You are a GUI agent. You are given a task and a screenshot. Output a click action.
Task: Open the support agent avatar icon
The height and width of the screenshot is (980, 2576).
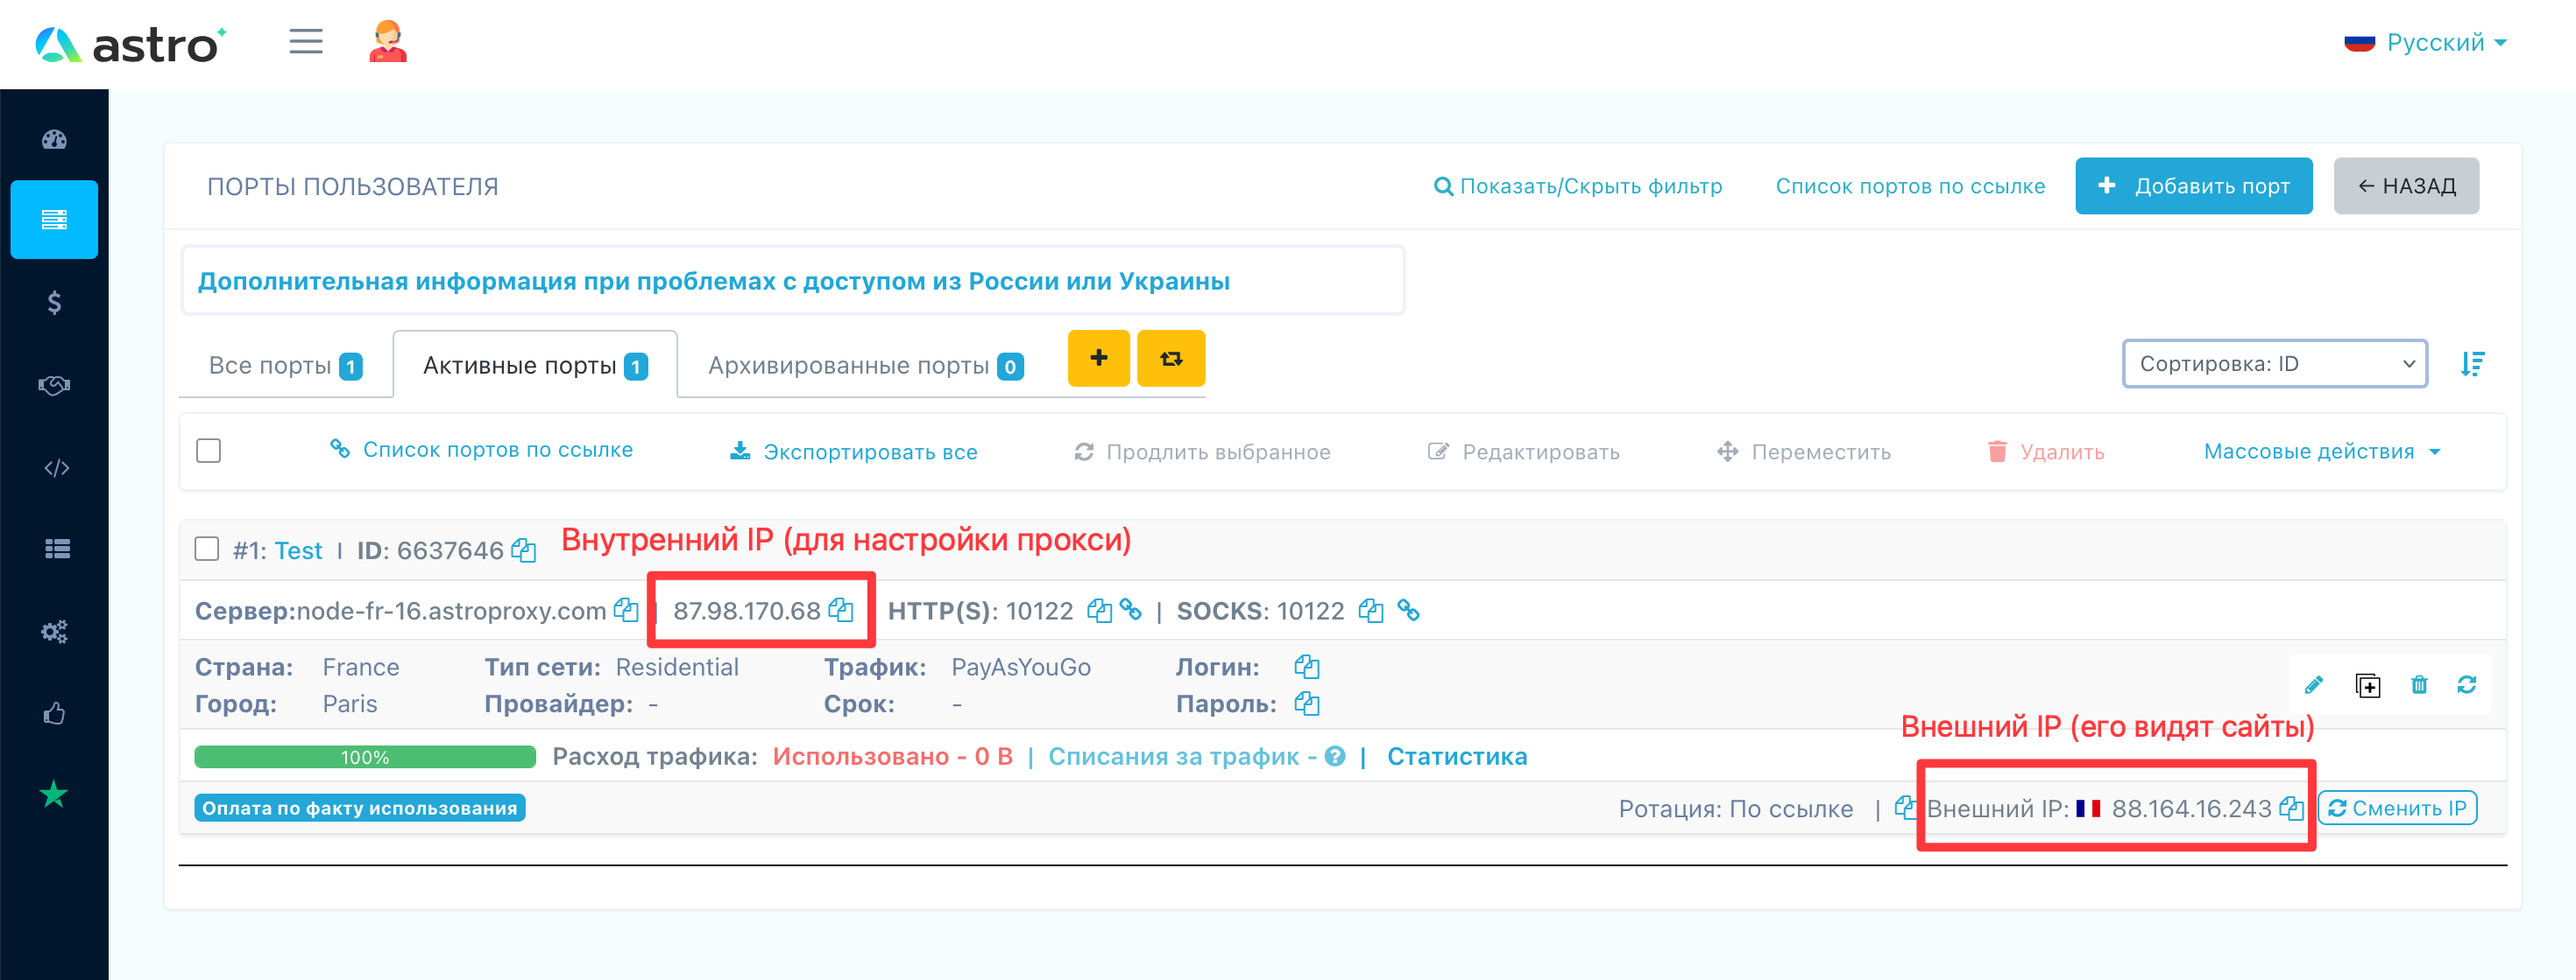[388, 42]
